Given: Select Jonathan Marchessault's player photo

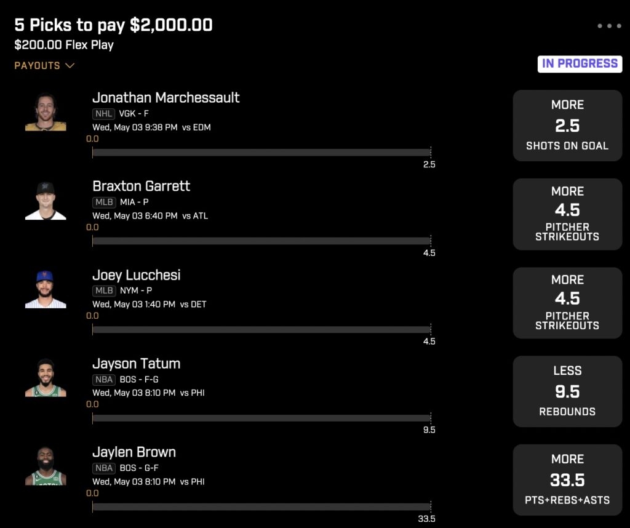Looking at the screenshot, I should pyautogui.click(x=46, y=112).
